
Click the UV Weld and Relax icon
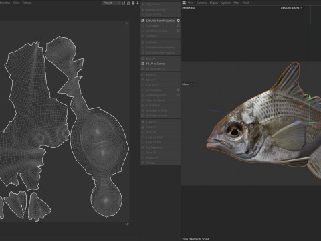[x=143, y=31]
